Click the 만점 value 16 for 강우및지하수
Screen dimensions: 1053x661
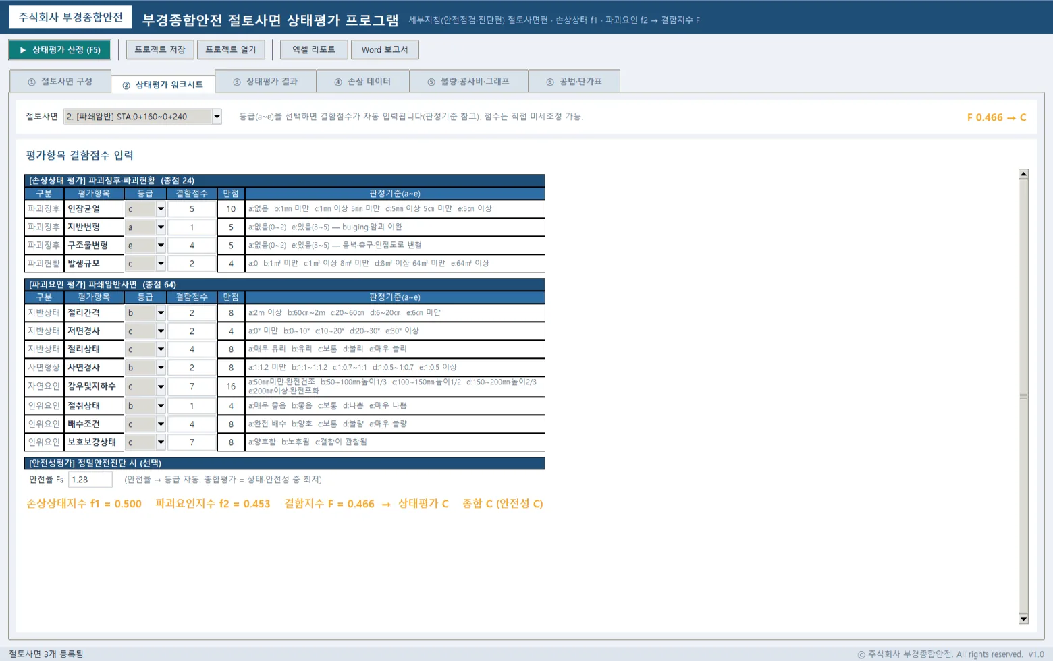[x=231, y=386]
